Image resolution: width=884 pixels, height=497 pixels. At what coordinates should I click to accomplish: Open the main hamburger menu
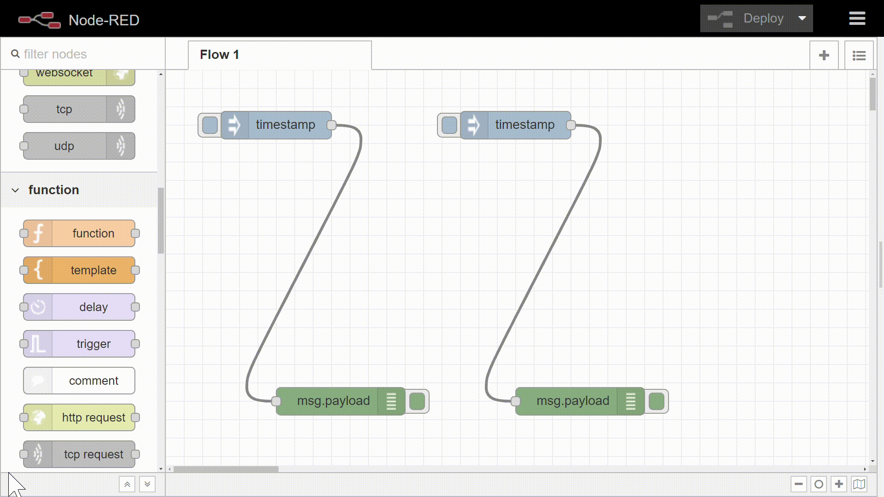point(857,18)
